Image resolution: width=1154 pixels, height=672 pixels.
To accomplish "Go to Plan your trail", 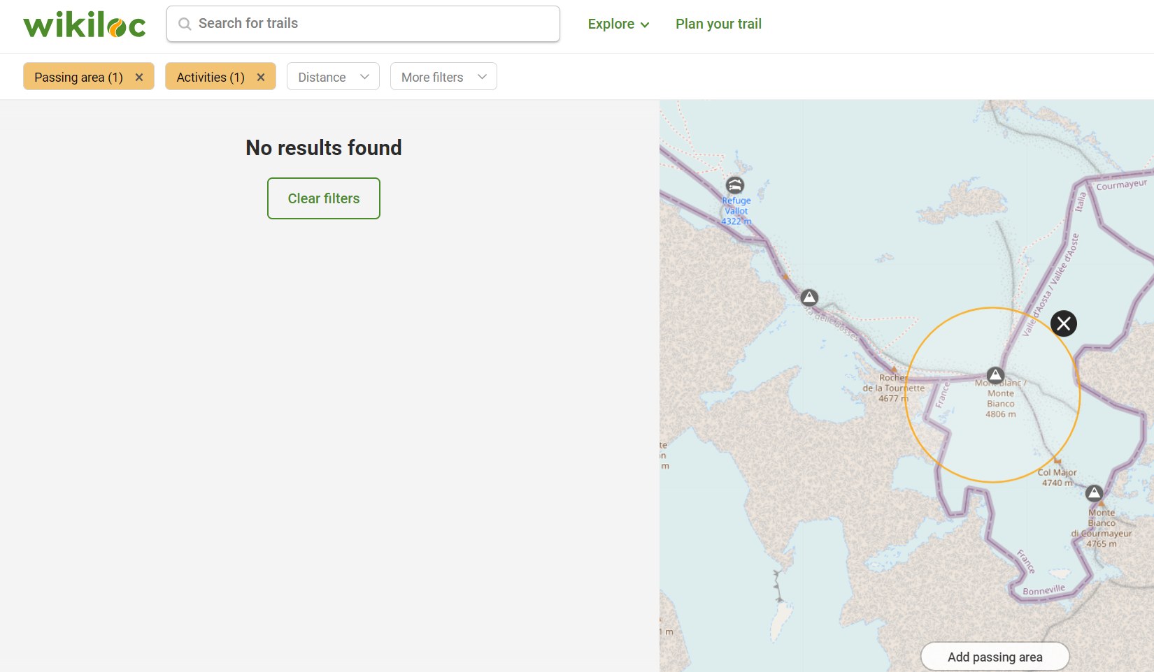I will click(718, 24).
